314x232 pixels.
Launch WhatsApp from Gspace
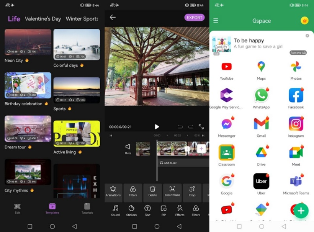(261, 95)
